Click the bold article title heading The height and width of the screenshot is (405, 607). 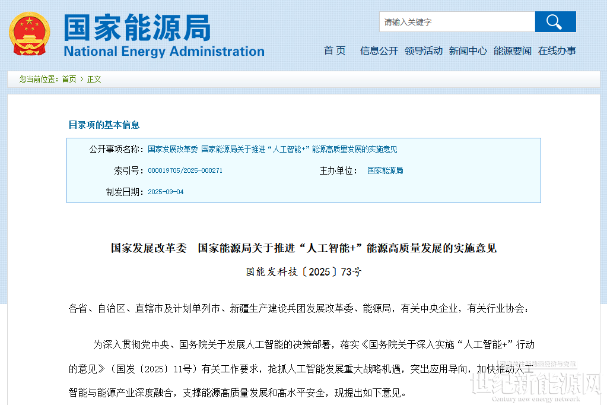pos(304,248)
